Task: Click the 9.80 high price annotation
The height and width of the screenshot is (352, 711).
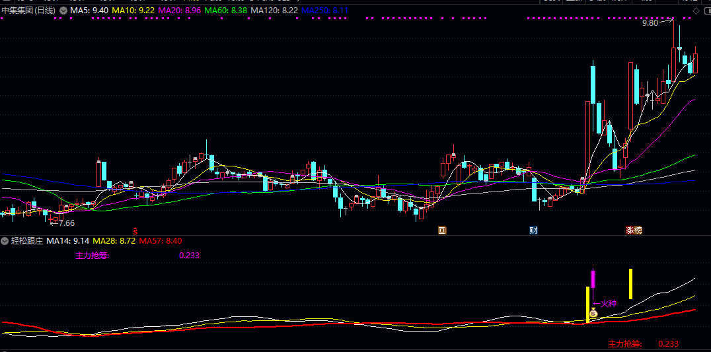Action: click(650, 23)
